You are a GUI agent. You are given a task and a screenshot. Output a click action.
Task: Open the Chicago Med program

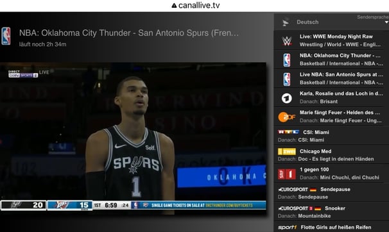coord(315,151)
